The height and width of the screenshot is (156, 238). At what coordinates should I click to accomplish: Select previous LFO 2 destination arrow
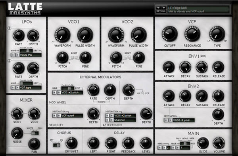(13, 88)
